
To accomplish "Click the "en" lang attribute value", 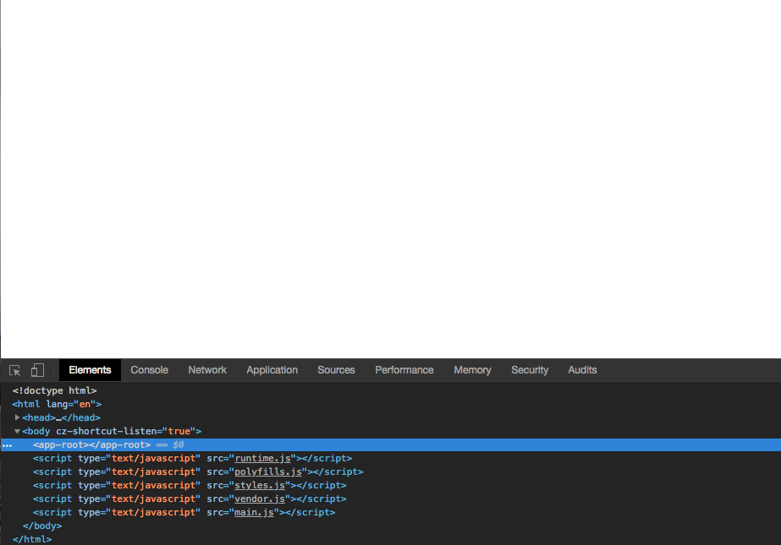I will click(85, 404).
